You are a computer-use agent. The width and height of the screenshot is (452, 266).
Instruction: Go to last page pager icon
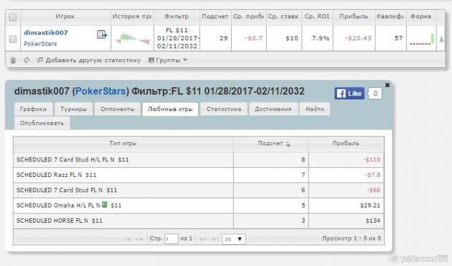(x=215, y=239)
